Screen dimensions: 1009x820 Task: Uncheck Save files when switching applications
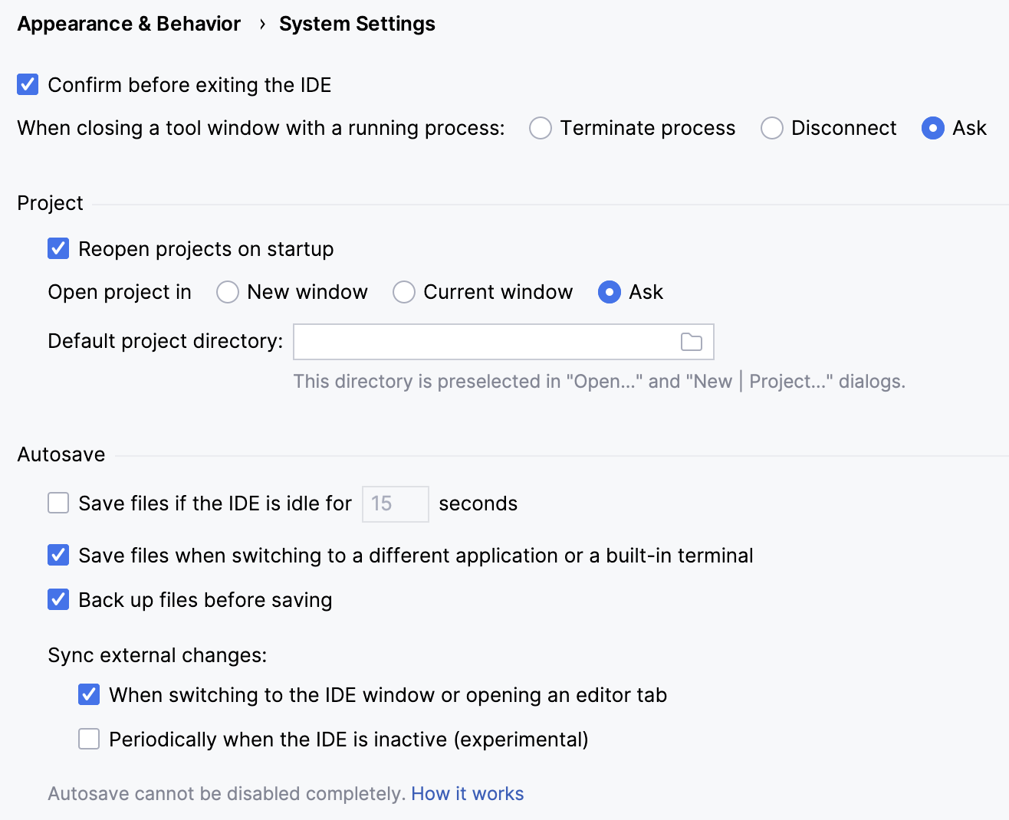pos(58,555)
